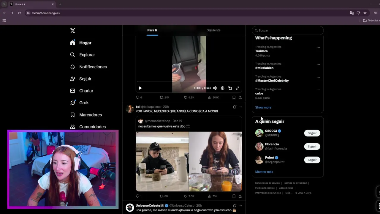Open Grok assistant
Viewport: 380px width, 214px height.
point(79,103)
